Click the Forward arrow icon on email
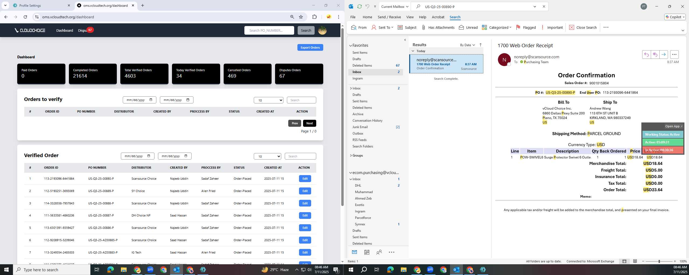 click(x=663, y=55)
